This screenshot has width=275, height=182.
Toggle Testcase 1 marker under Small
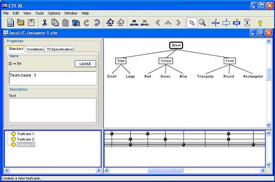pyautogui.click(x=111, y=134)
